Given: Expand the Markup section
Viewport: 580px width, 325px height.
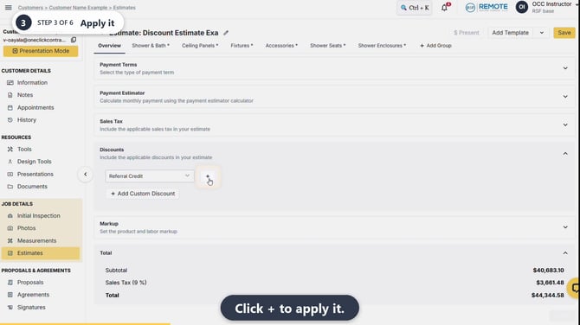Looking at the screenshot, I should point(565,227).
